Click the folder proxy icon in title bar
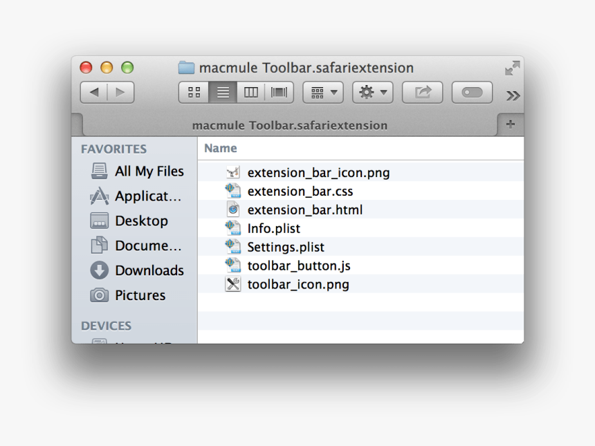595x446 pixels. 186,68
